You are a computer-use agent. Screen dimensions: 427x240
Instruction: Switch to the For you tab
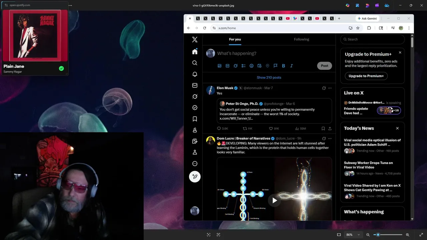[235, 39]
